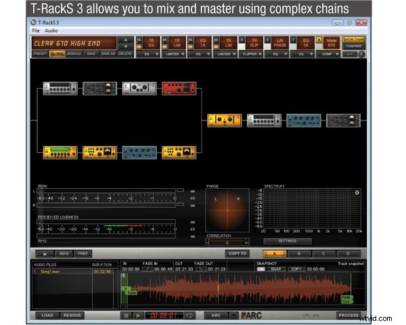Screen dimensions: 406x325
Task: Open LIMITER dropdown under slot 2A
Action: [174, 54]
